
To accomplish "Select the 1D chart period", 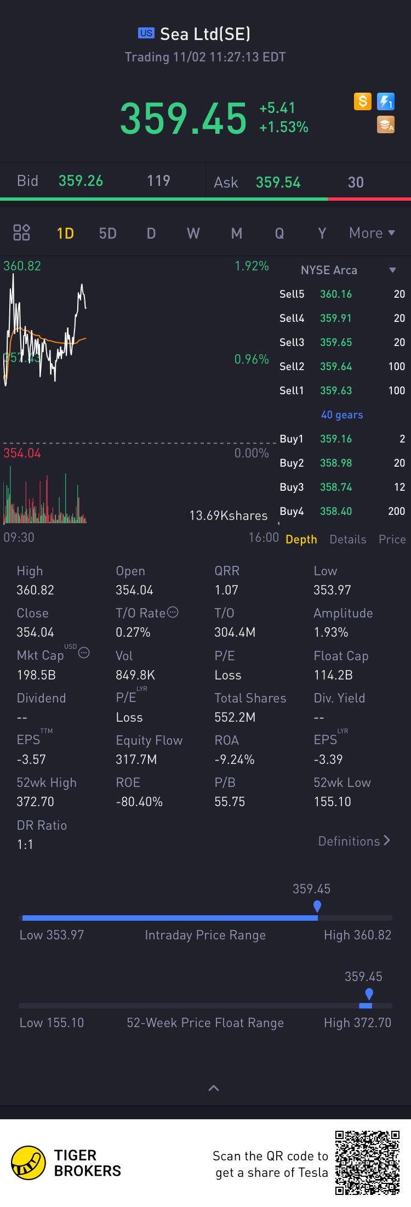I will (65, 234).
